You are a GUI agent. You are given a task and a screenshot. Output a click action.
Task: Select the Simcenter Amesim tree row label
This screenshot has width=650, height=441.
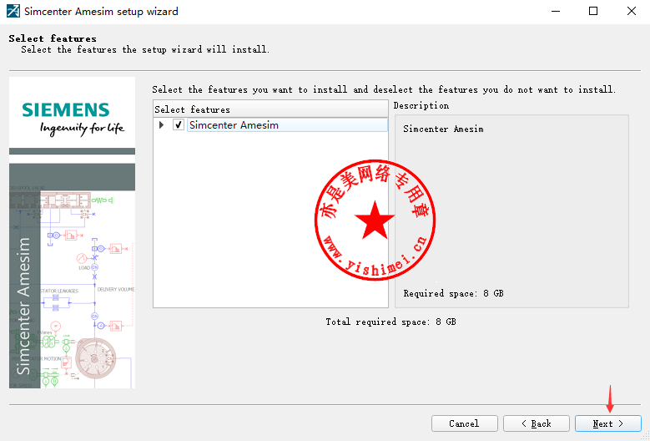(287, 125)
